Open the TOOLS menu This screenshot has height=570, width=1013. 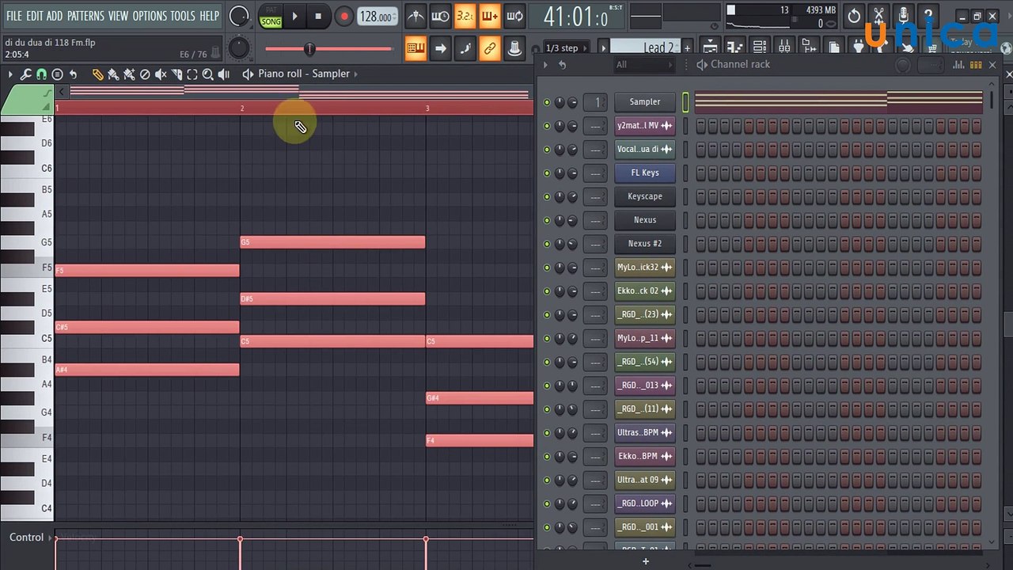pos(183,16)
